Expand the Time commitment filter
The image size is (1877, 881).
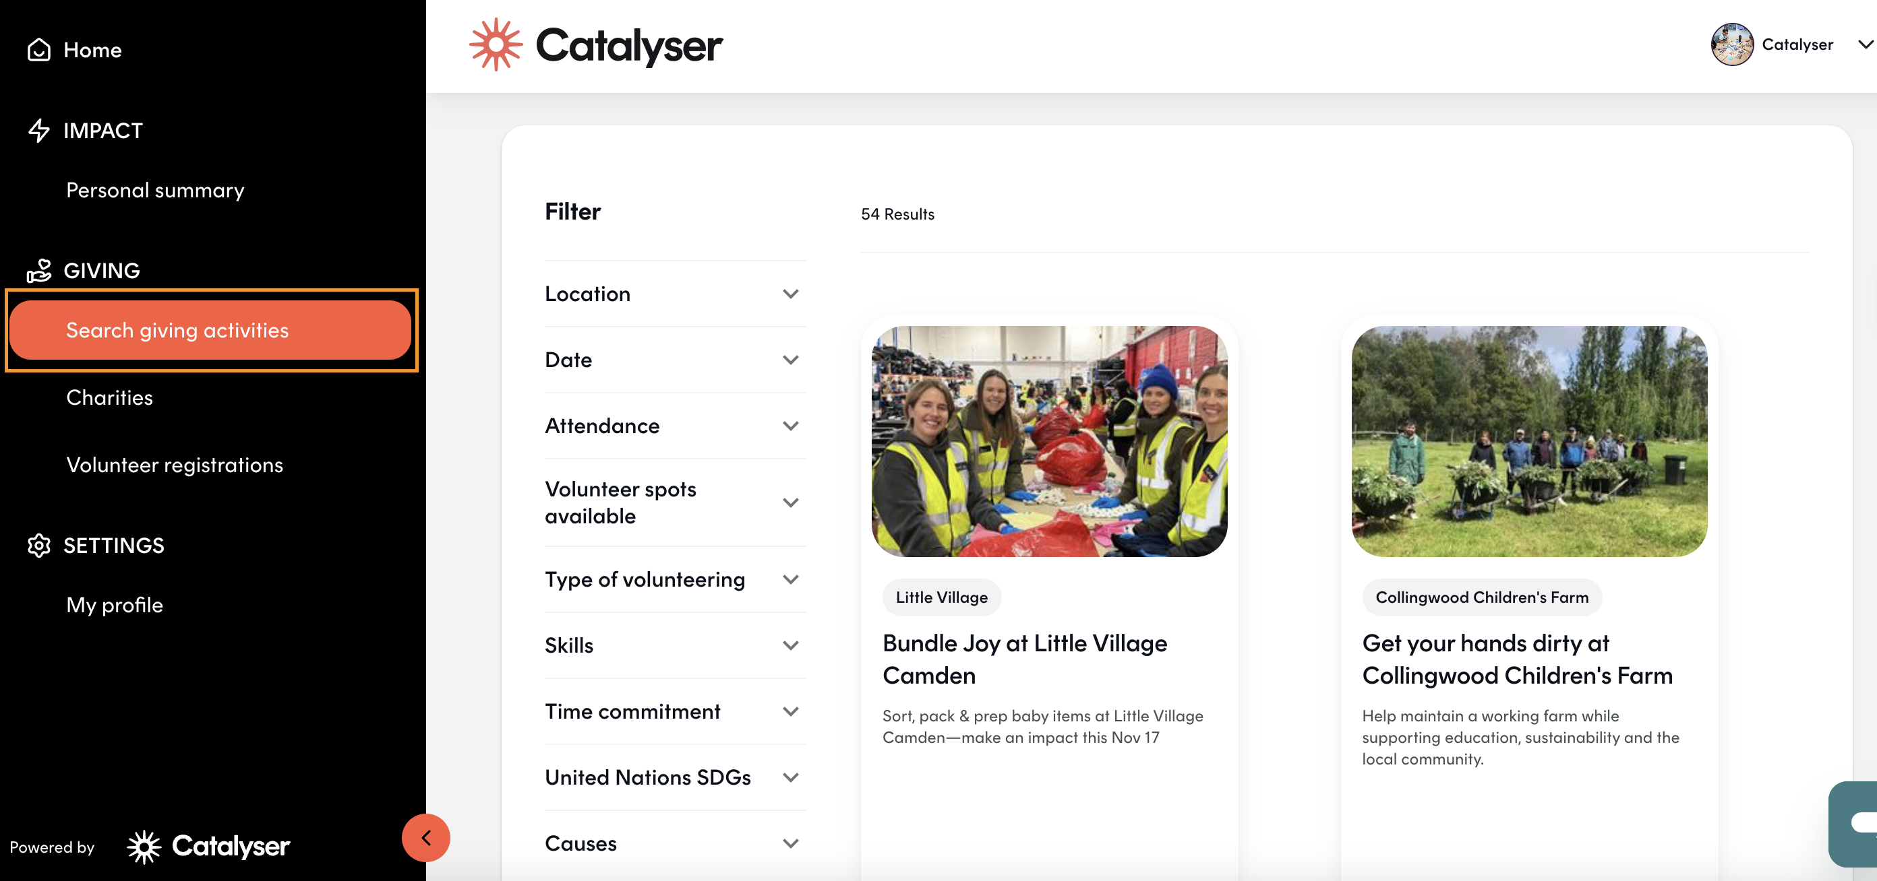pyautogui.click(x=676, y=711)
